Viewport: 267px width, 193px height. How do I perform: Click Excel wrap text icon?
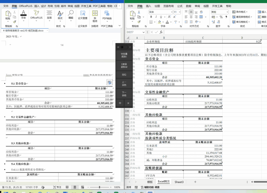201,12
